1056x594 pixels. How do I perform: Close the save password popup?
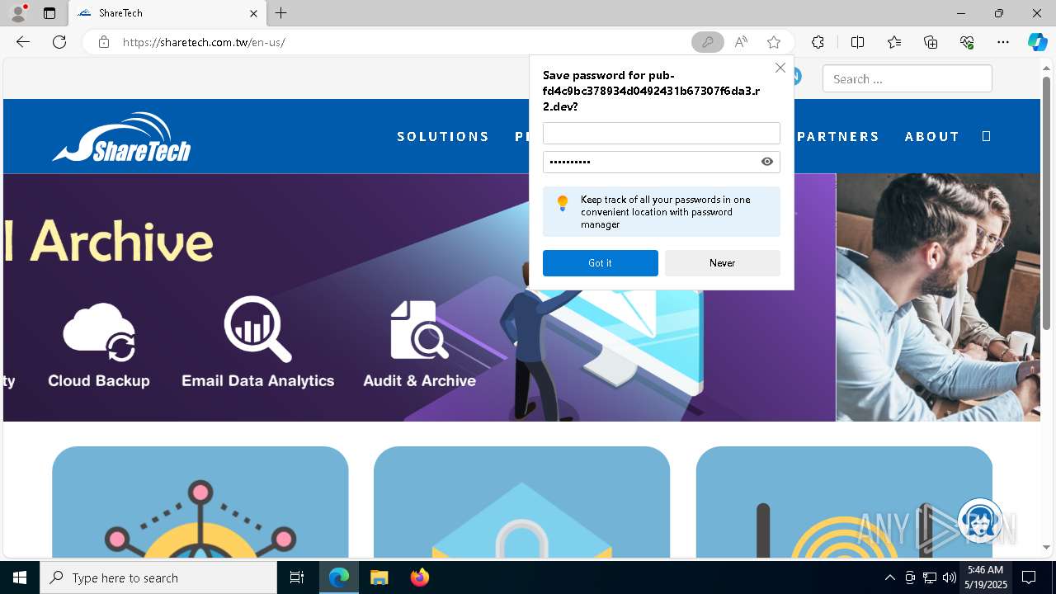point(780,68)
